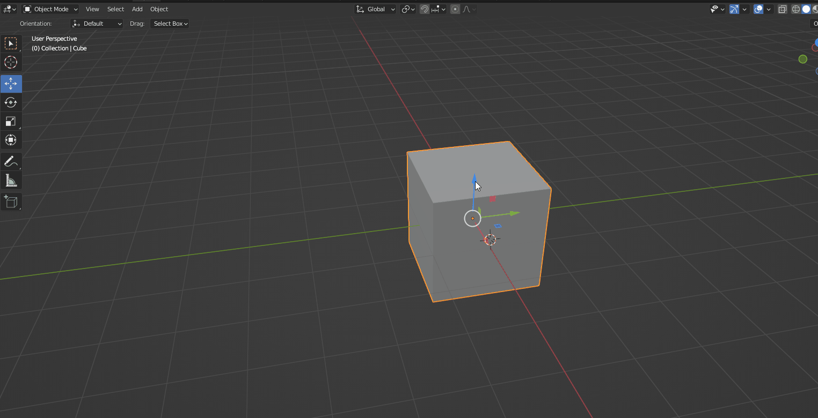Toggle snapping with the magnet icon
The image size is (818, 418).
pyautogui.click(x=424, y=9)
